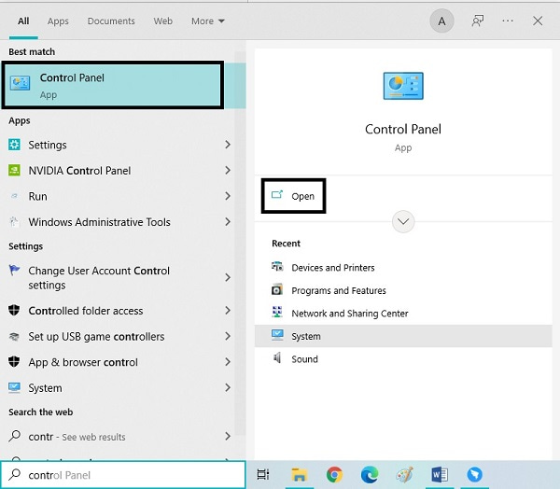
Task: Click the NVIDIA Control Panel green icon
Action: [x=14, y=171]
